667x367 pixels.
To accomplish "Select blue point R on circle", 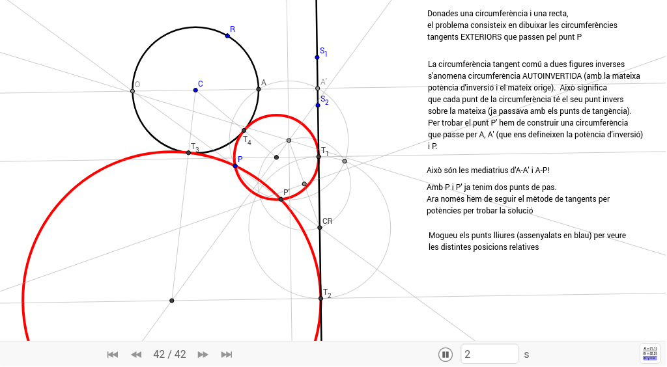I will pyautogui.click(x=227, y=36).
